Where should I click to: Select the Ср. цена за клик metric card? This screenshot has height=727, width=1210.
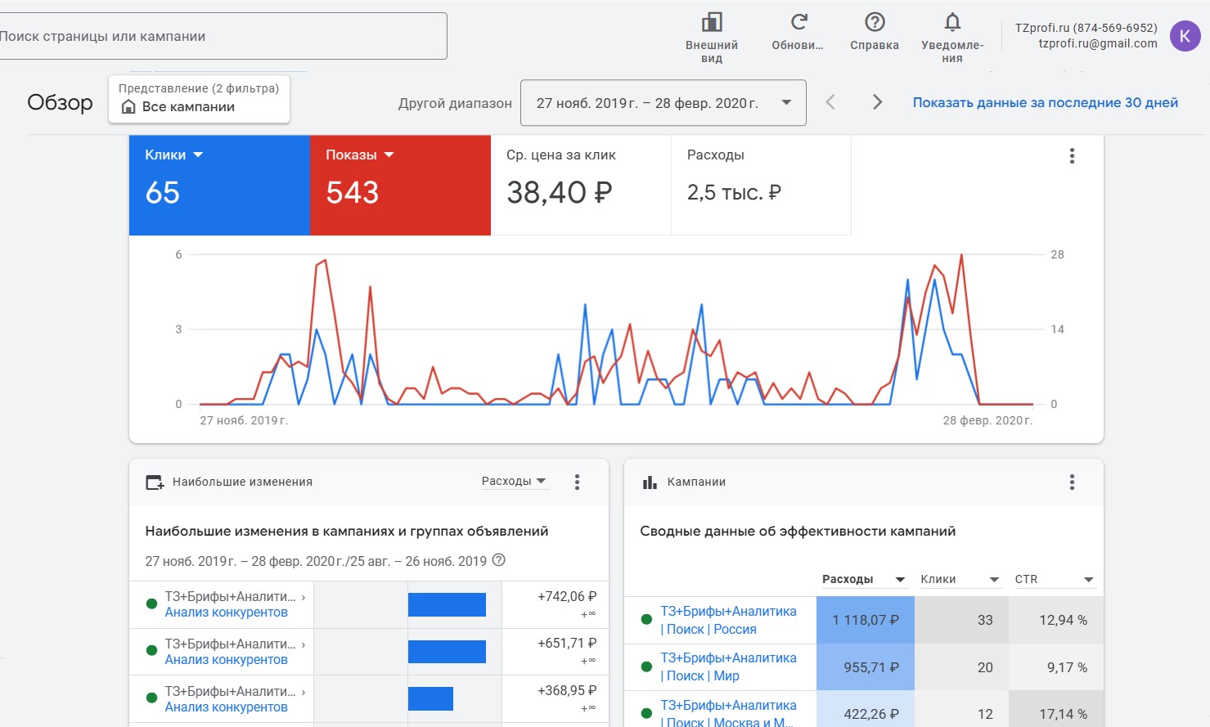pyautogui.click(x=581, y=186)
